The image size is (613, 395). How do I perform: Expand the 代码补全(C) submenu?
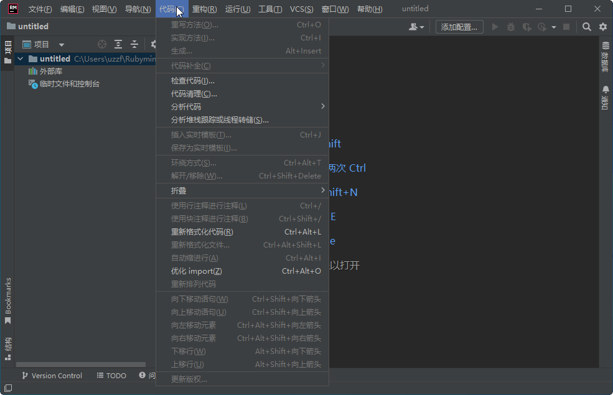tap(242, 66)
